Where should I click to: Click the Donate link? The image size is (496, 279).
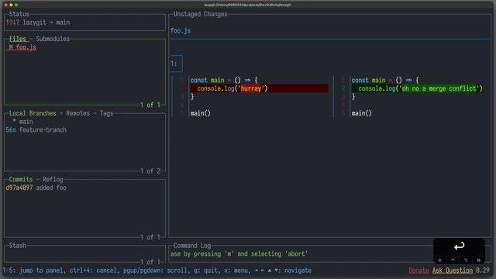pos(418,270)
